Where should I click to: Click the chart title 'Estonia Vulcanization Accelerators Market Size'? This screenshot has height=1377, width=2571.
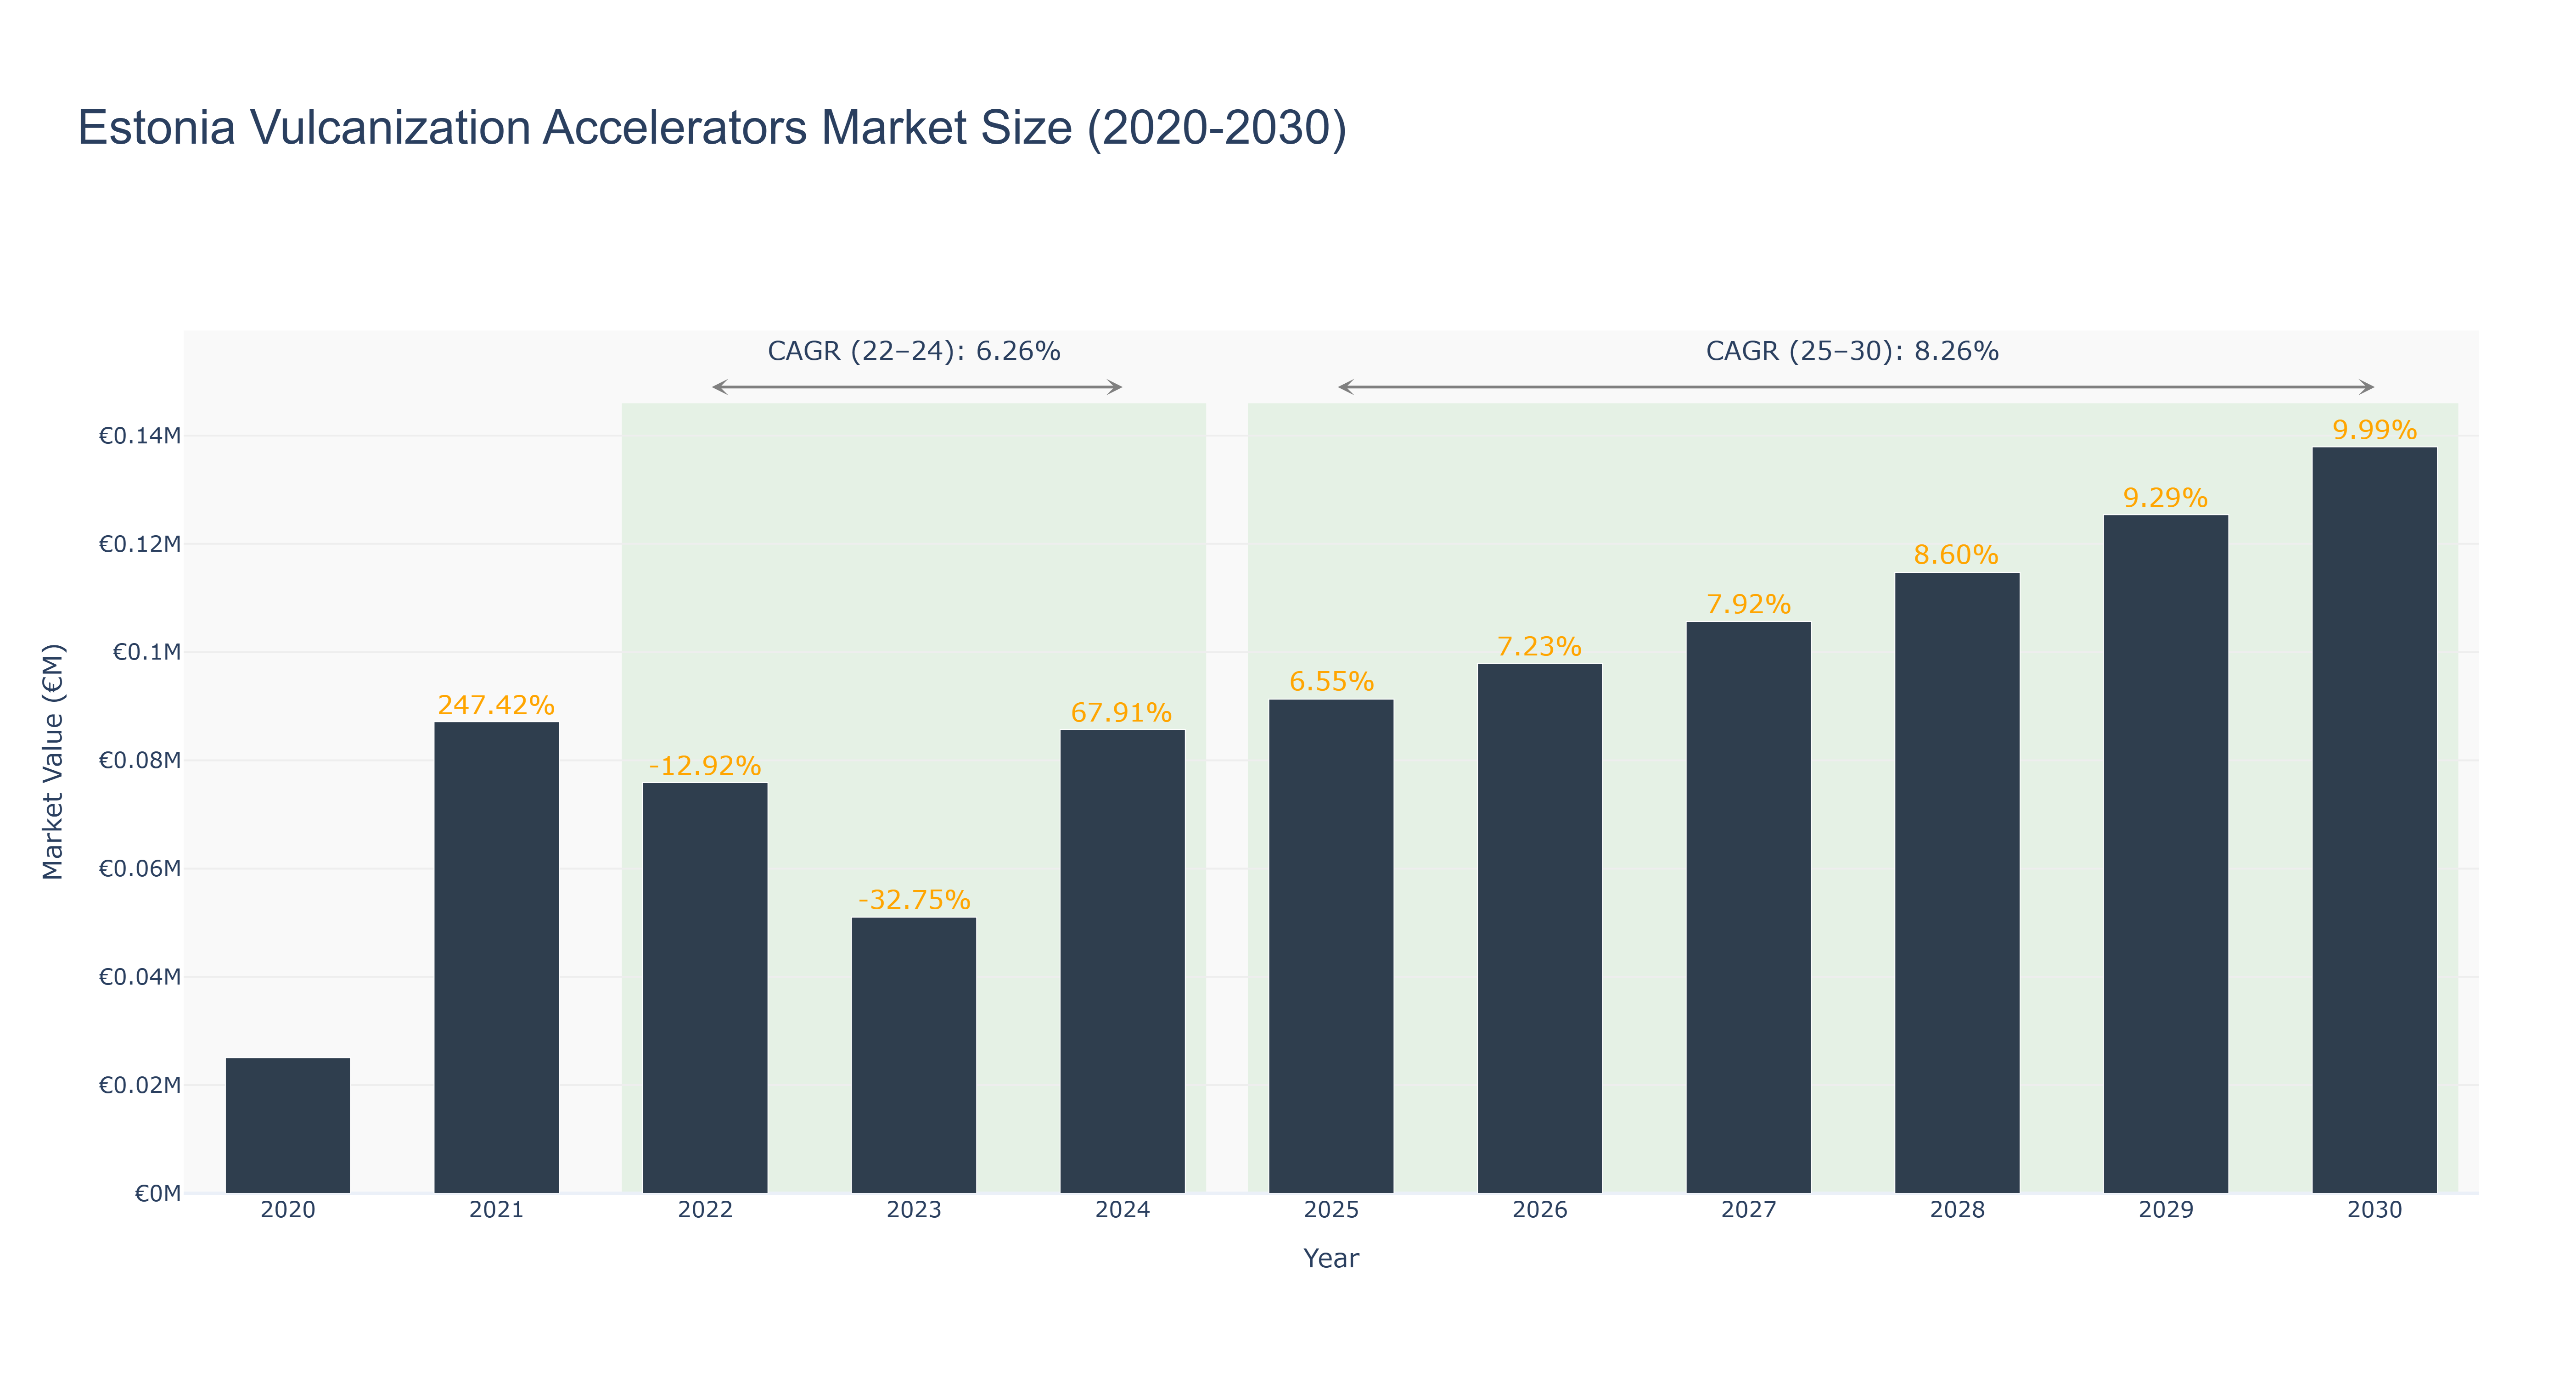[x=712, y=128]
